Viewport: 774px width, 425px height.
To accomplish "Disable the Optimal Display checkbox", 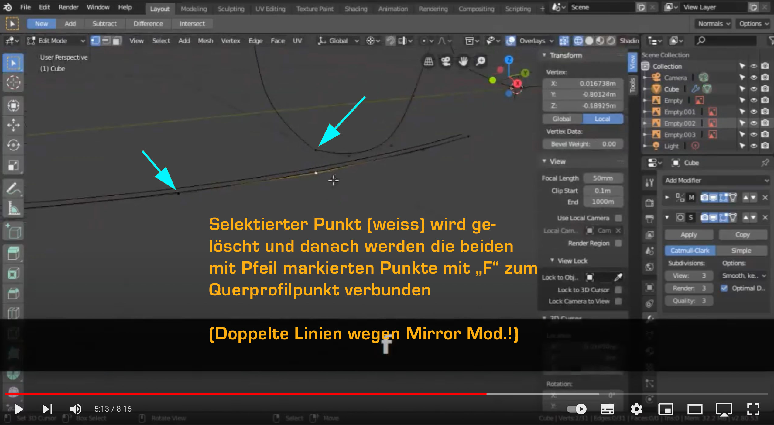I will (x=724, y=288).
